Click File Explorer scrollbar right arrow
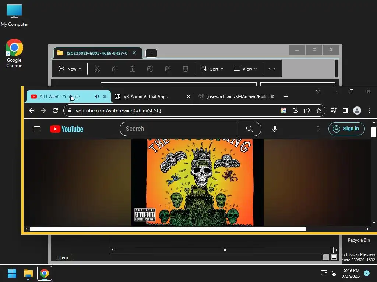The height and width of the screenshot is (282, 377). 336,250
